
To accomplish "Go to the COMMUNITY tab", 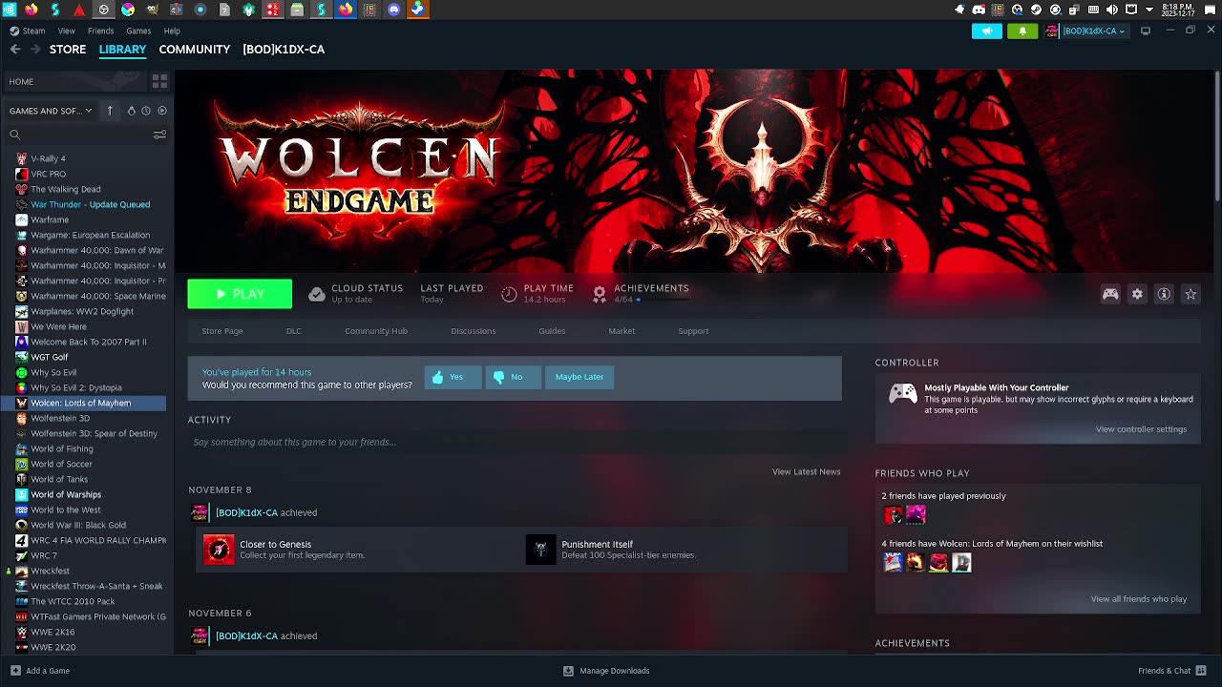I will point(195,50).
